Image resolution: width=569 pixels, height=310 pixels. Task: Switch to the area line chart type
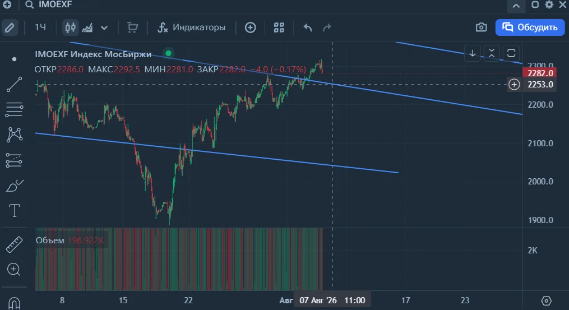point(87,27)
